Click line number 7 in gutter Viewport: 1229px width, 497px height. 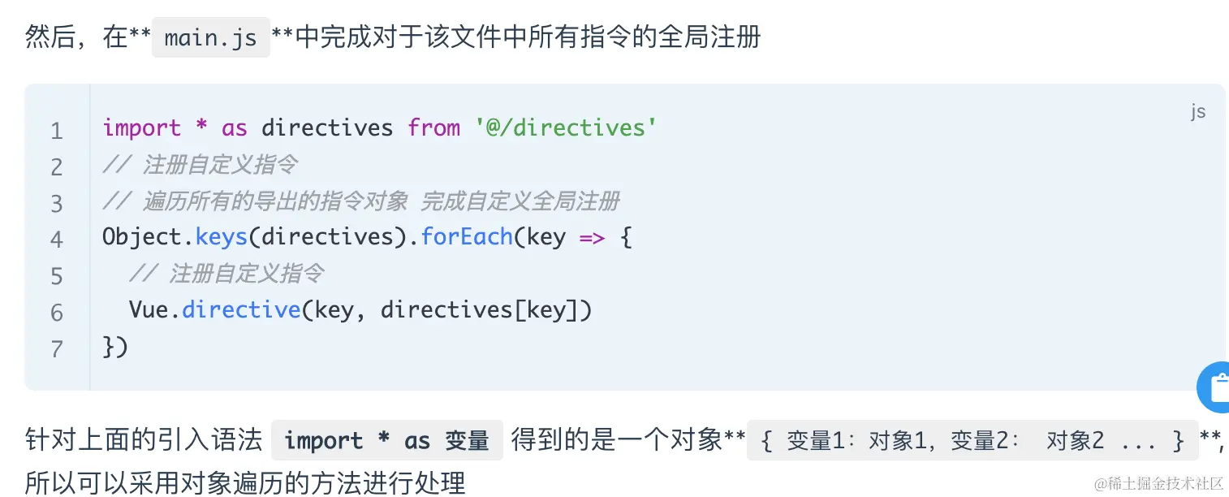[57, 349]
